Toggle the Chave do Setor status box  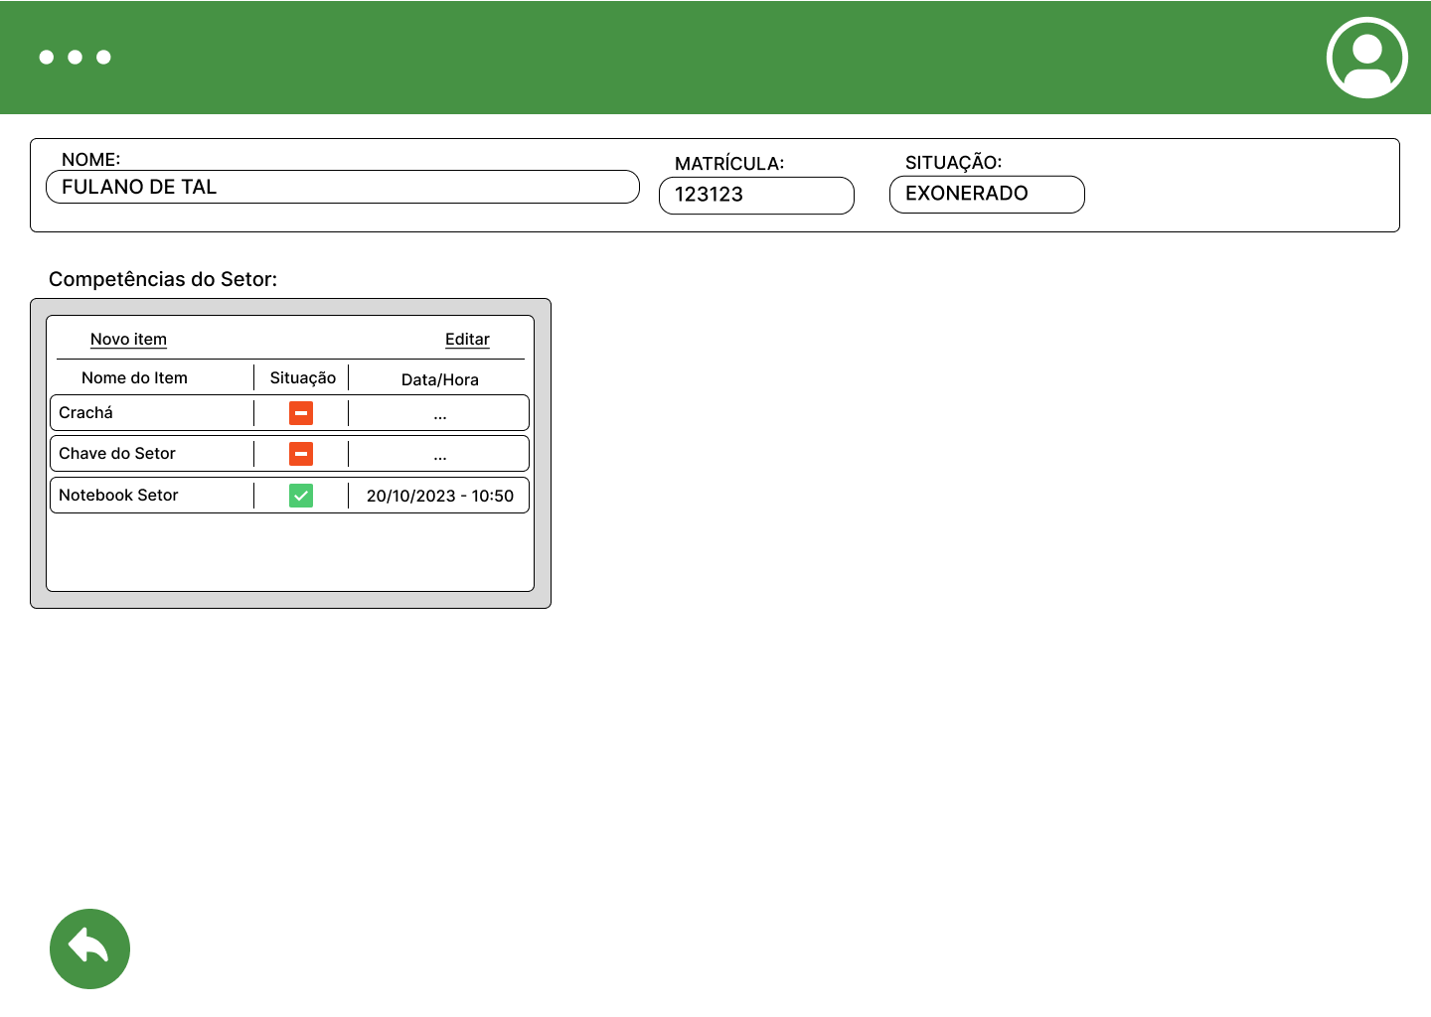pyautogui.click(x=301, y=454)
